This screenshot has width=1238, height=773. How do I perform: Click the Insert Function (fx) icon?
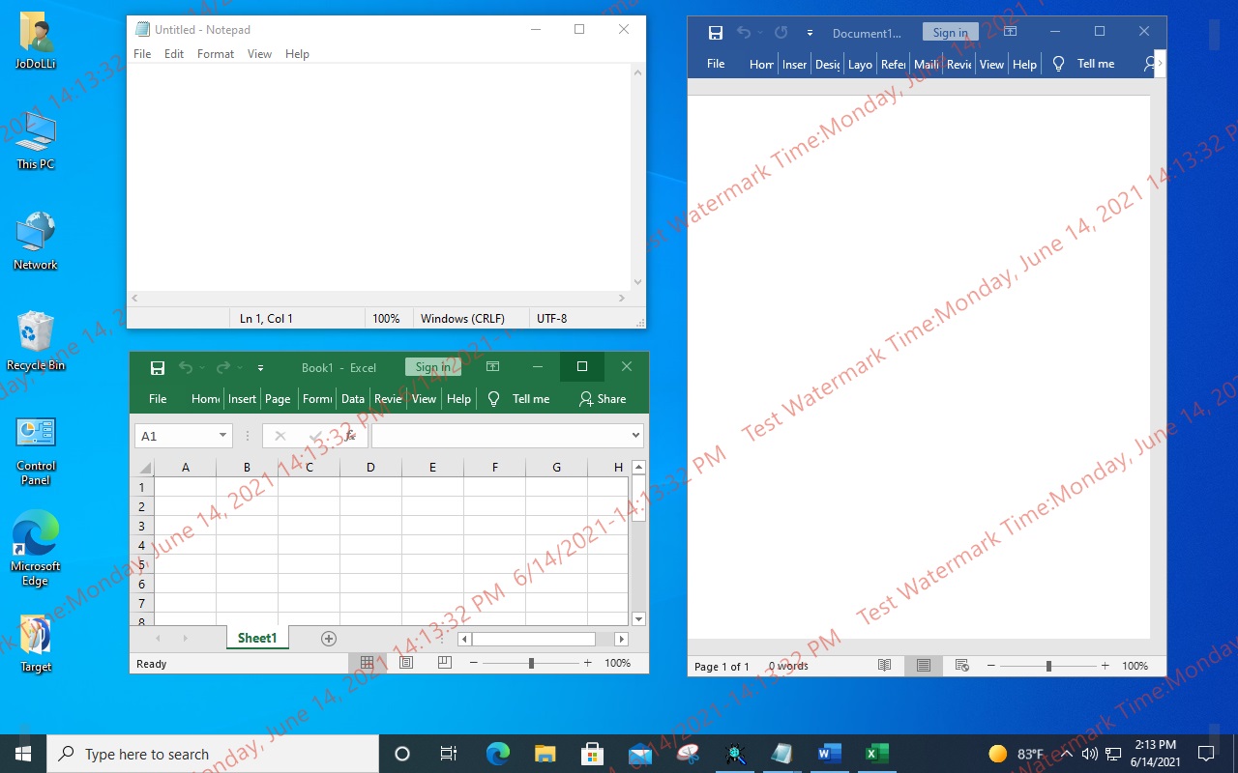[350, 435]
